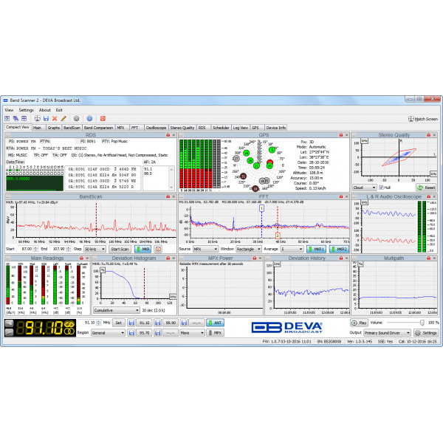Lock the RDS panel with red padlock
Viewport: 443px width, 443px height.
coord(168,135)
